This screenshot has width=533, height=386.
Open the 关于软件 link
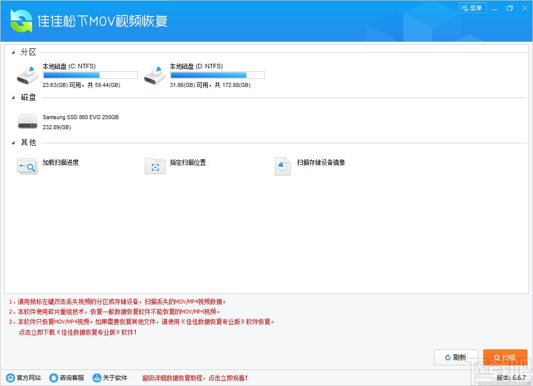click(x=115, y=378)
